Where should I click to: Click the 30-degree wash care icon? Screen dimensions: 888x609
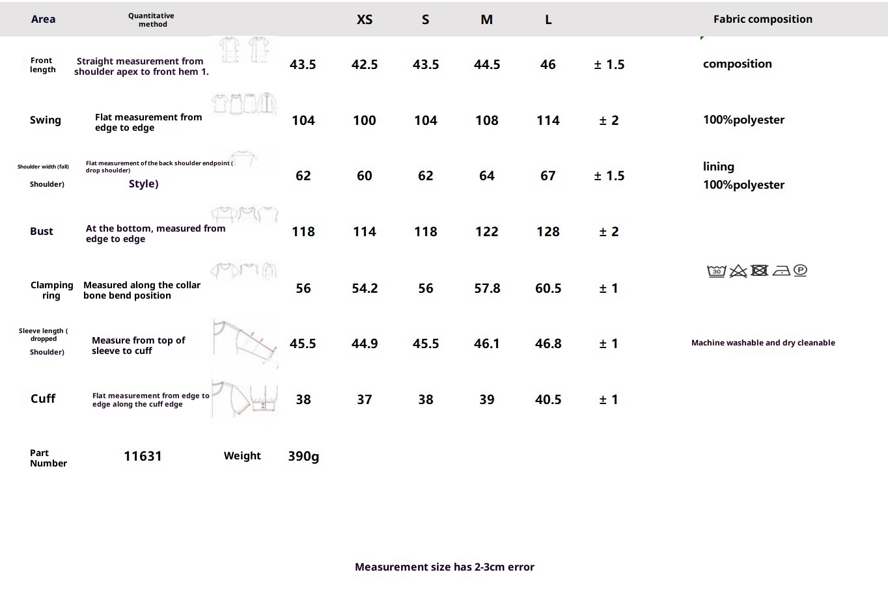click(716, 271)
